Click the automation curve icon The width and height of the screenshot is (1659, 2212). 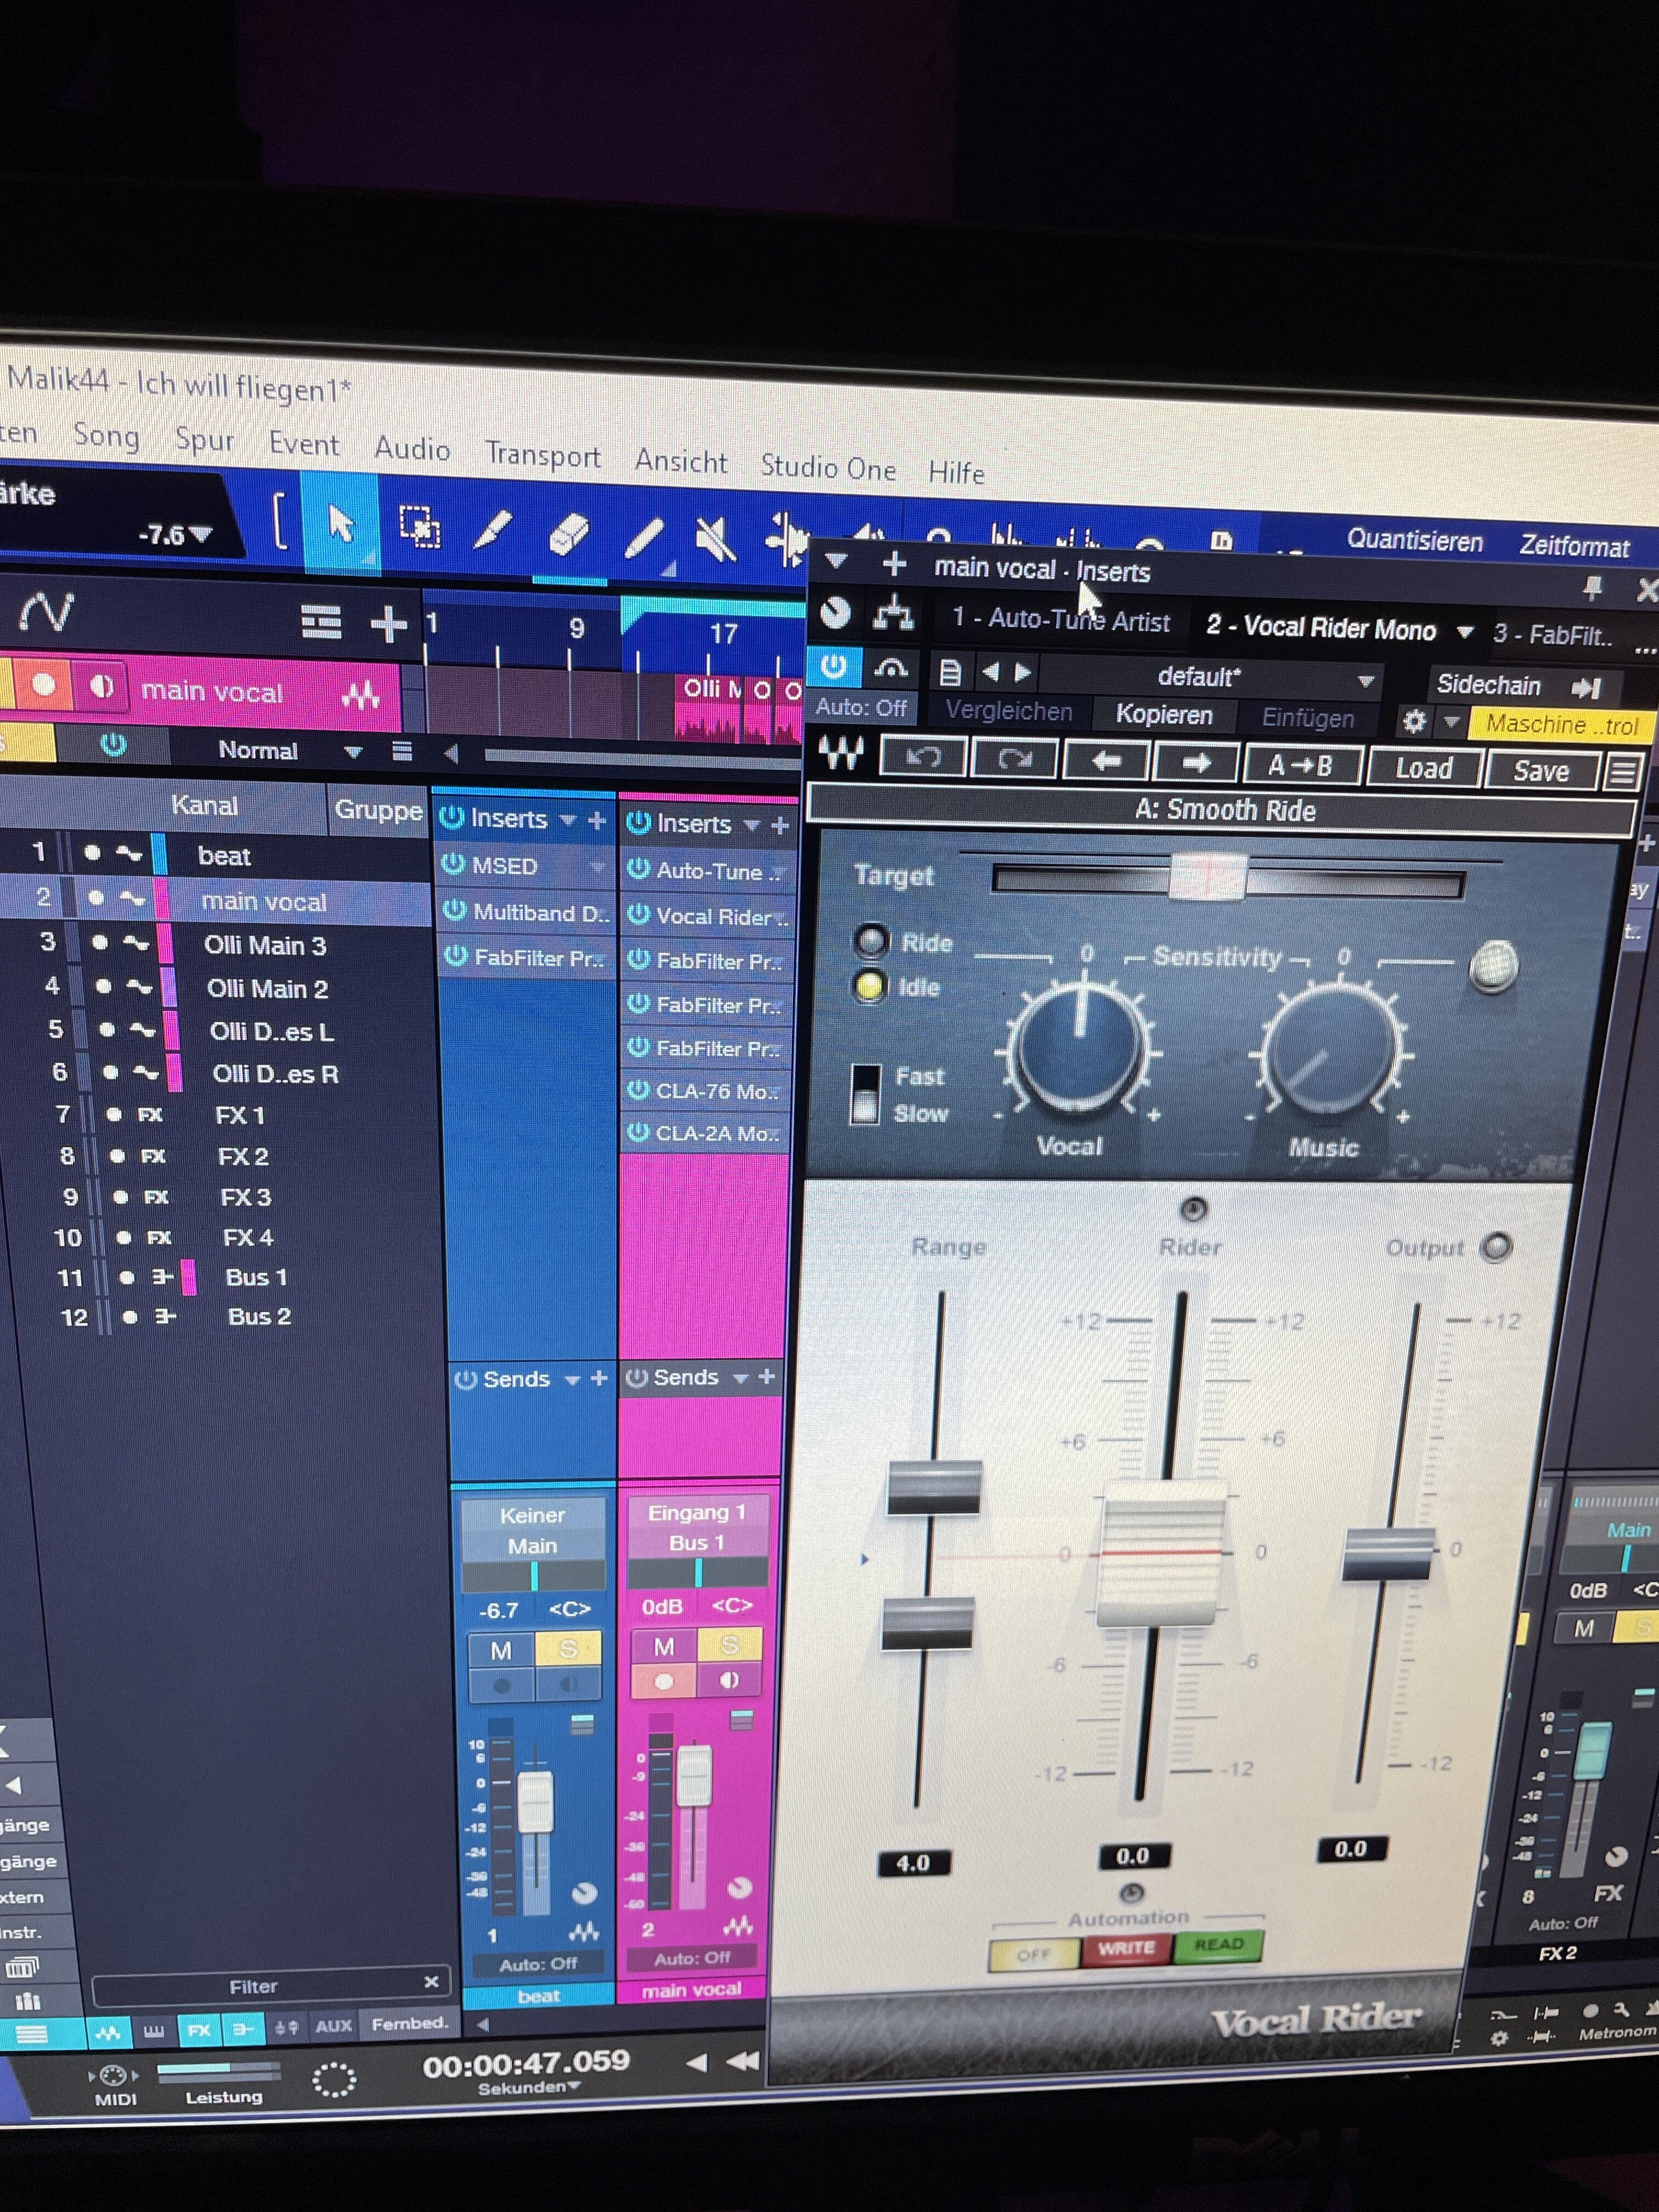click(47, 611)
